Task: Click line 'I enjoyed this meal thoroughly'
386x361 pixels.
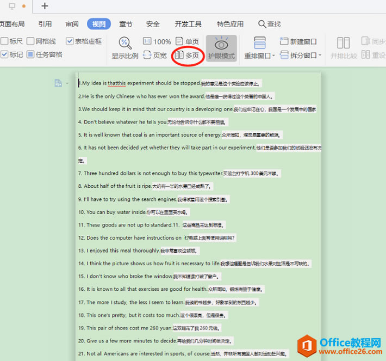Action: click(139, 250)
